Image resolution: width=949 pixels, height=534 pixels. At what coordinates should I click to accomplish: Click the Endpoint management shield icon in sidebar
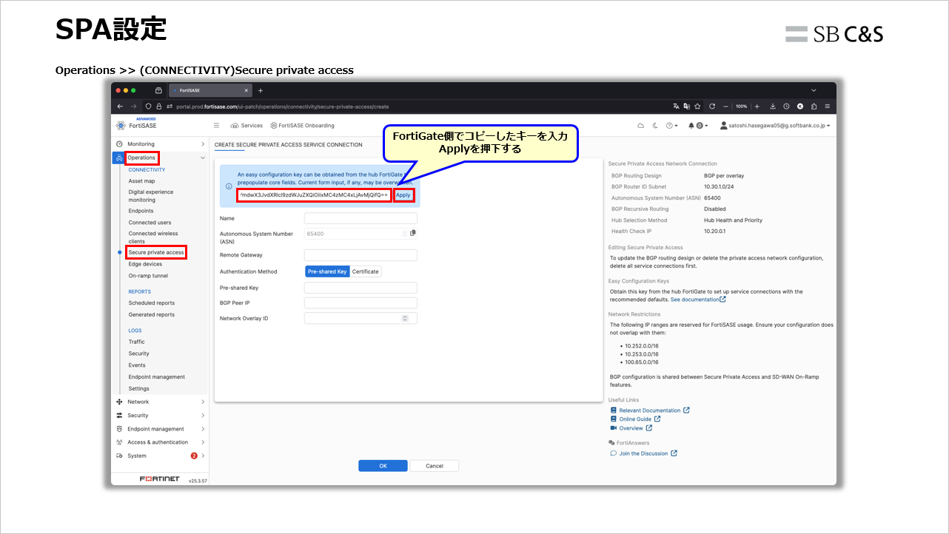tap(119, 429)
